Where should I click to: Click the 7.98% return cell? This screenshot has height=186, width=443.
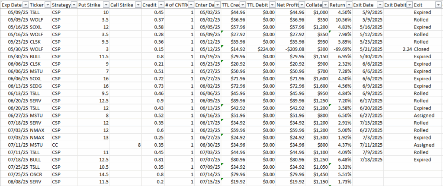click(x=341, y=35)
